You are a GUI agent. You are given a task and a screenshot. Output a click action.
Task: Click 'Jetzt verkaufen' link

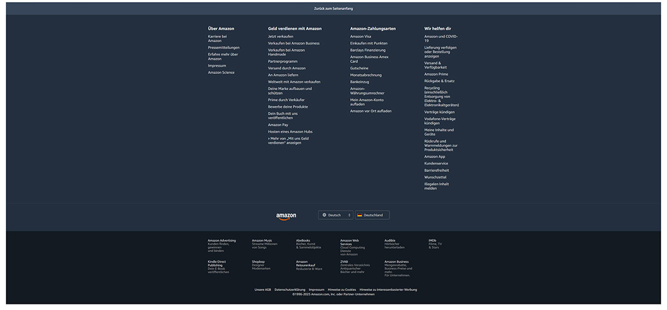tap(281, 36)
